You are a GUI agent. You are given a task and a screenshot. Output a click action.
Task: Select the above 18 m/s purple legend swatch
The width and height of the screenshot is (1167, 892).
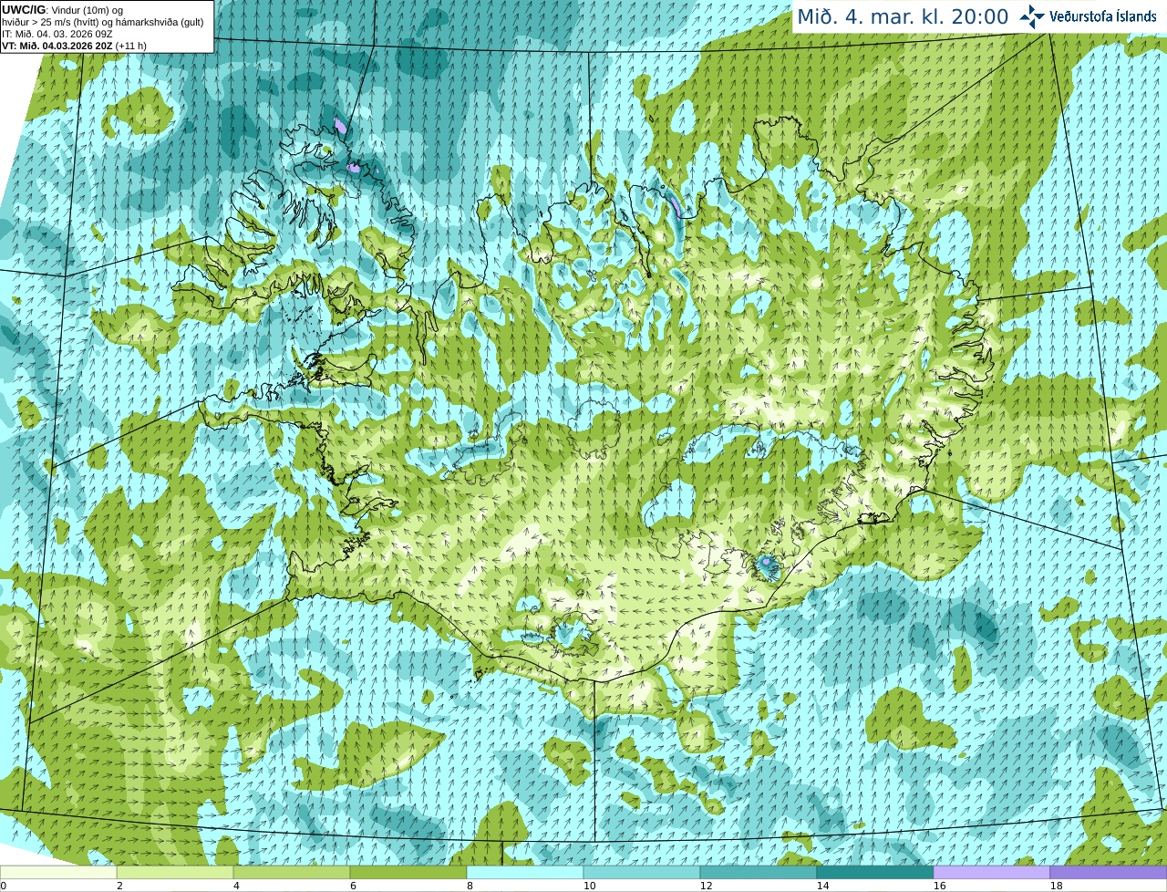click(x=1109, y=872)
